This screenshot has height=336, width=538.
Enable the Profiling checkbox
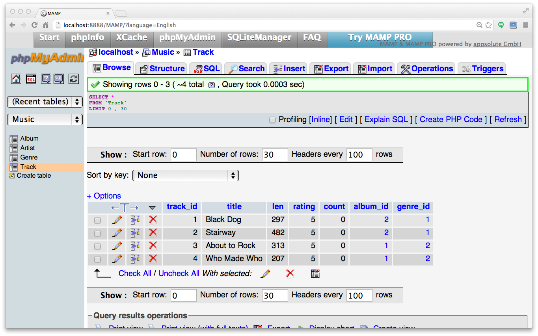(272, 120)
